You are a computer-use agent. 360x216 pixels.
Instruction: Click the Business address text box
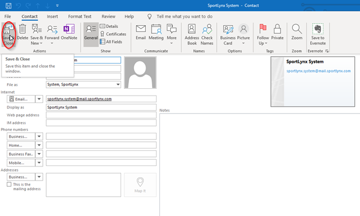(x=83, y=185)
